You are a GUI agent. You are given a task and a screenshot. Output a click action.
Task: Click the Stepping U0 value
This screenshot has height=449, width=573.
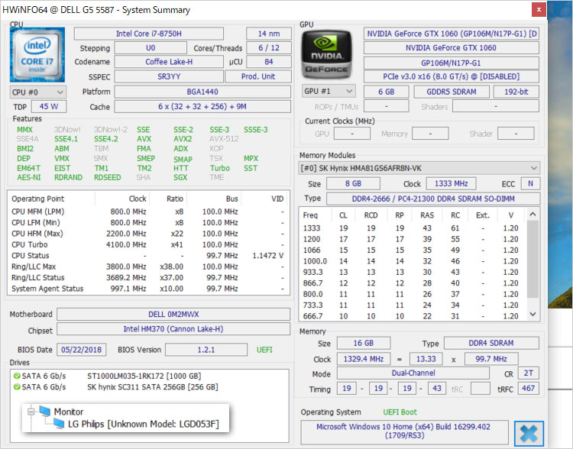tap(151, 48)
